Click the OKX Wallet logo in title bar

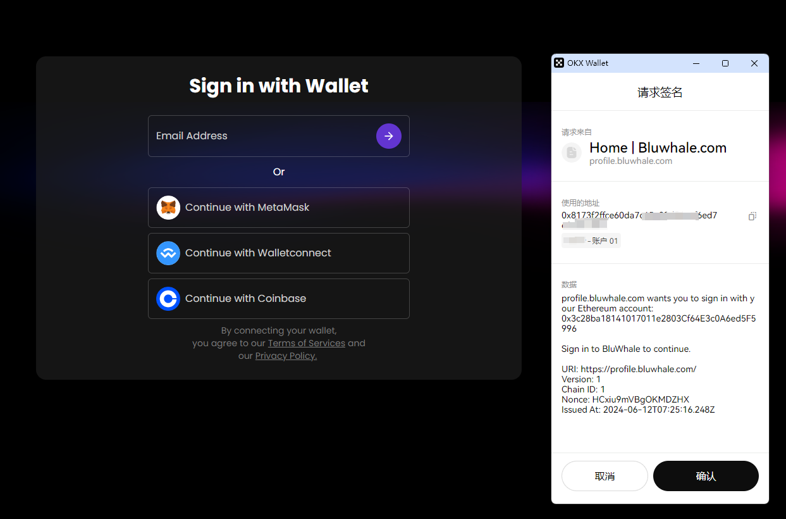click(x=559, y=63)
